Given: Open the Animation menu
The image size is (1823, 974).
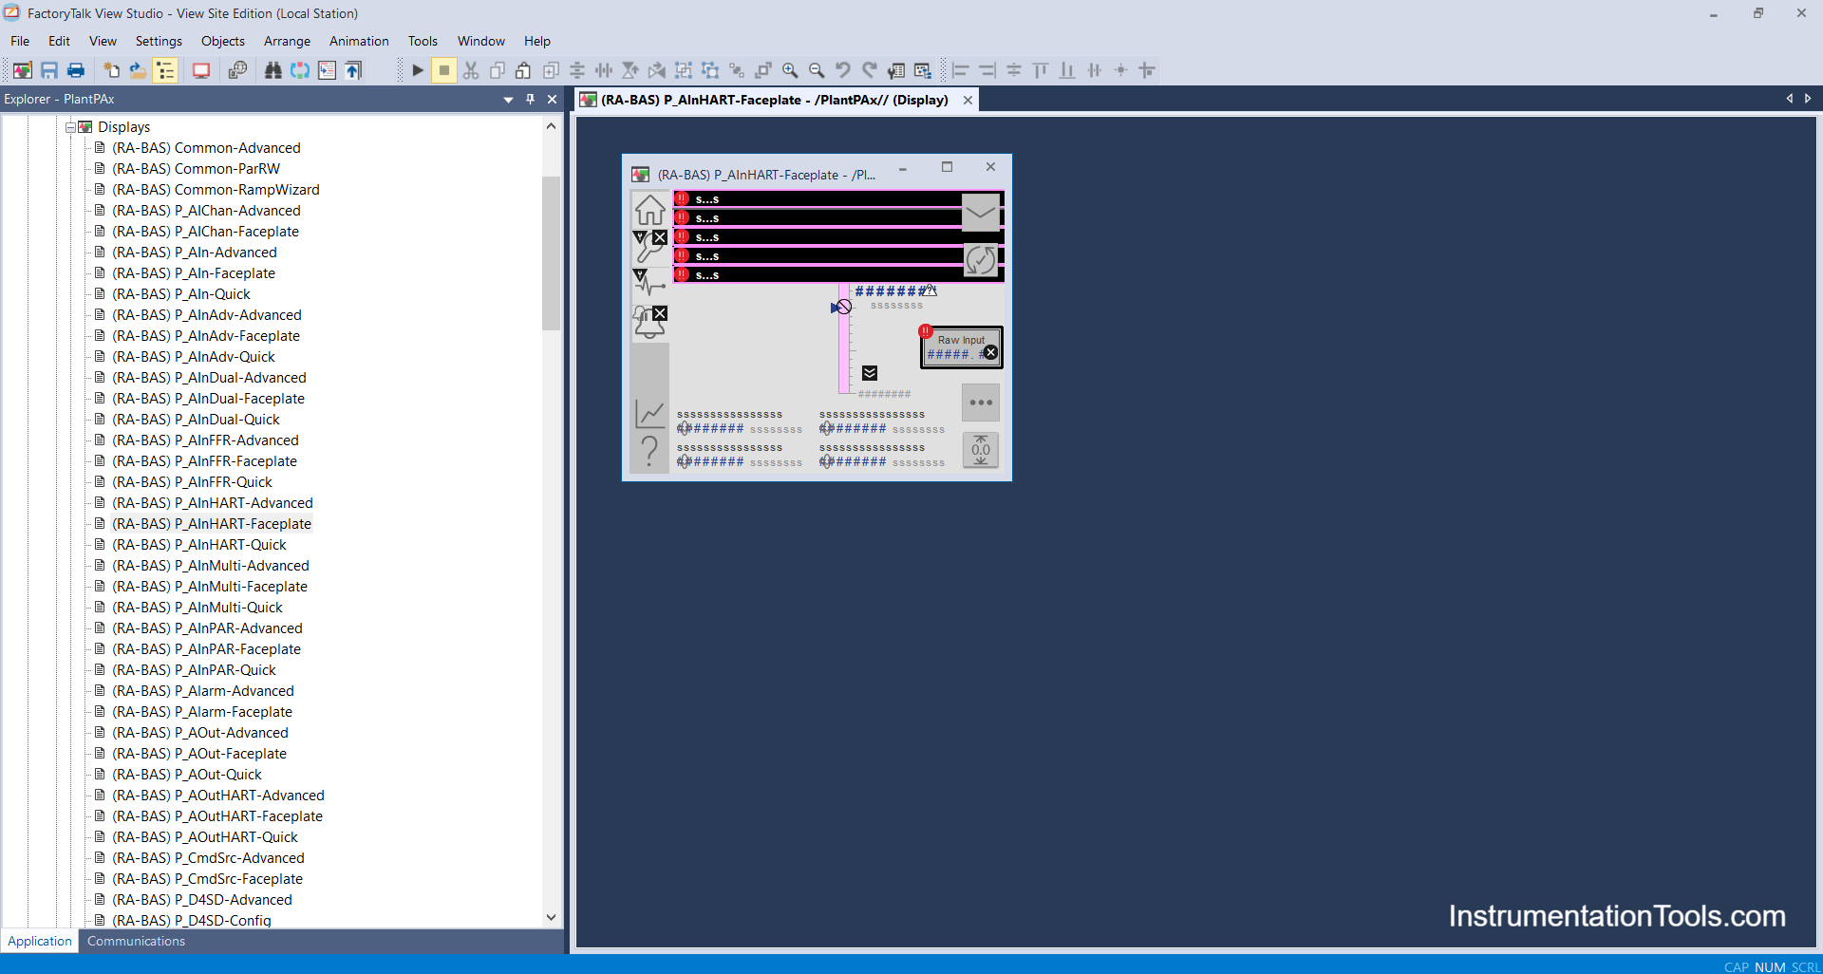Looking at the screenshot, I should pyautogui.click(x=359, y=41).
